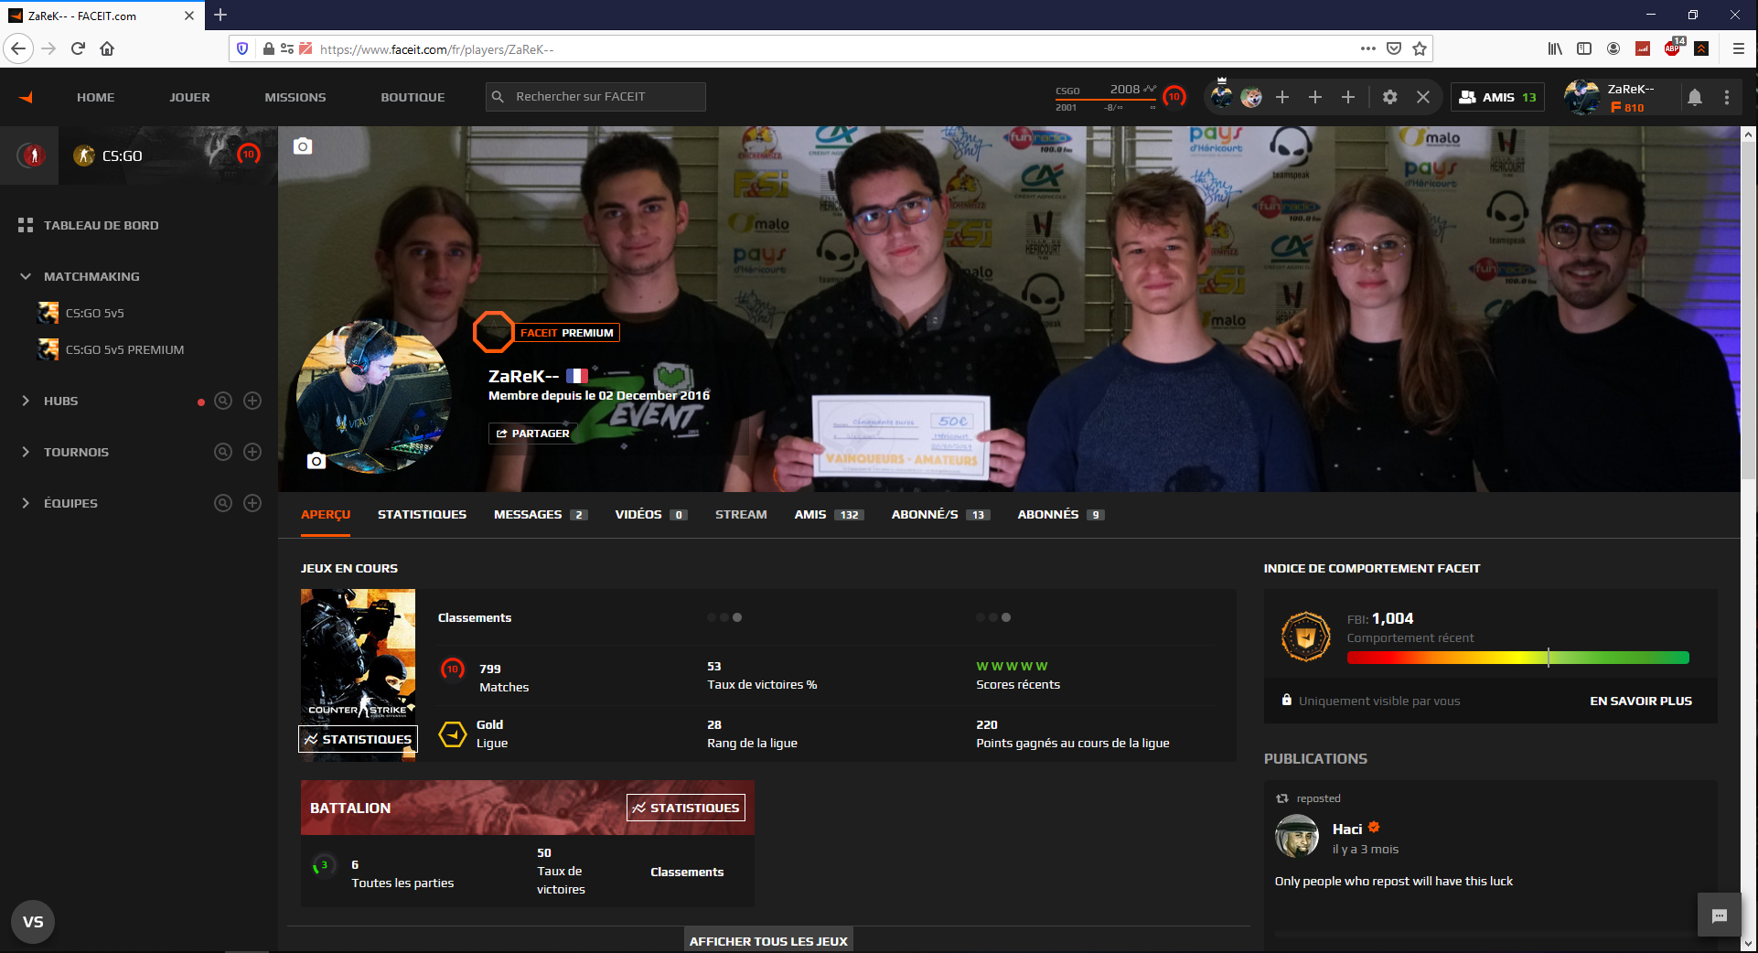Viewport: 1758px width, 953px height.
Task: Open the notifications bell
Action: 1695,97
